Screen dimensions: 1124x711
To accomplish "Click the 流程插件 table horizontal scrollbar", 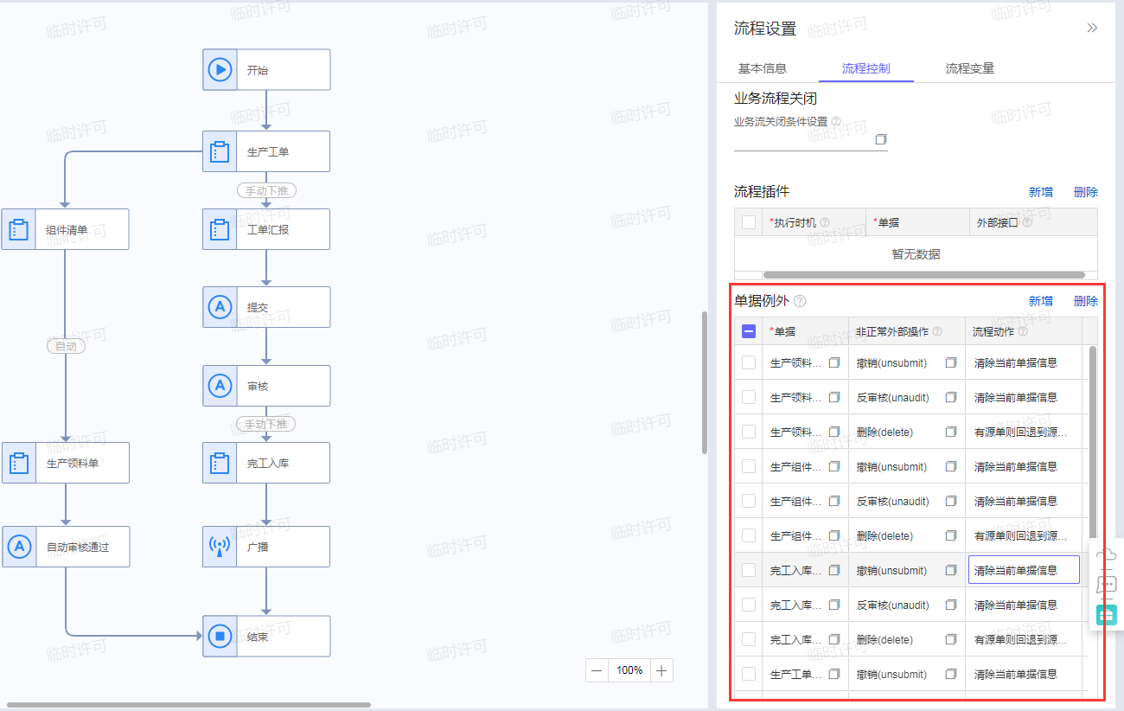I will pos(923,275).
